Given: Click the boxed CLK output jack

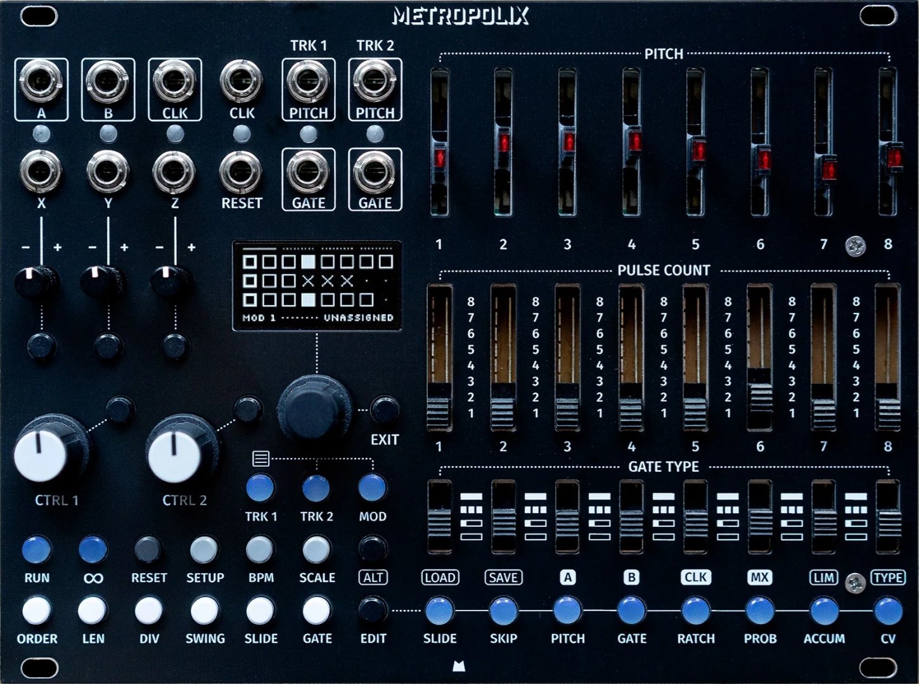Looking at the screenshot, I should point(174,82).
